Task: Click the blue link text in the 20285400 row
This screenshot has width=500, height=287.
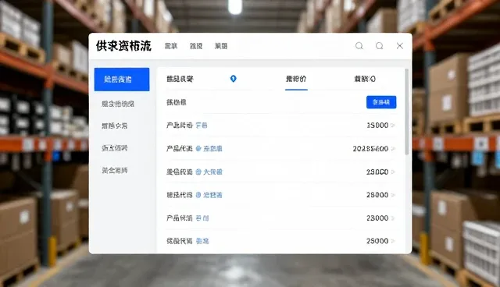Action: click(212, 149)
